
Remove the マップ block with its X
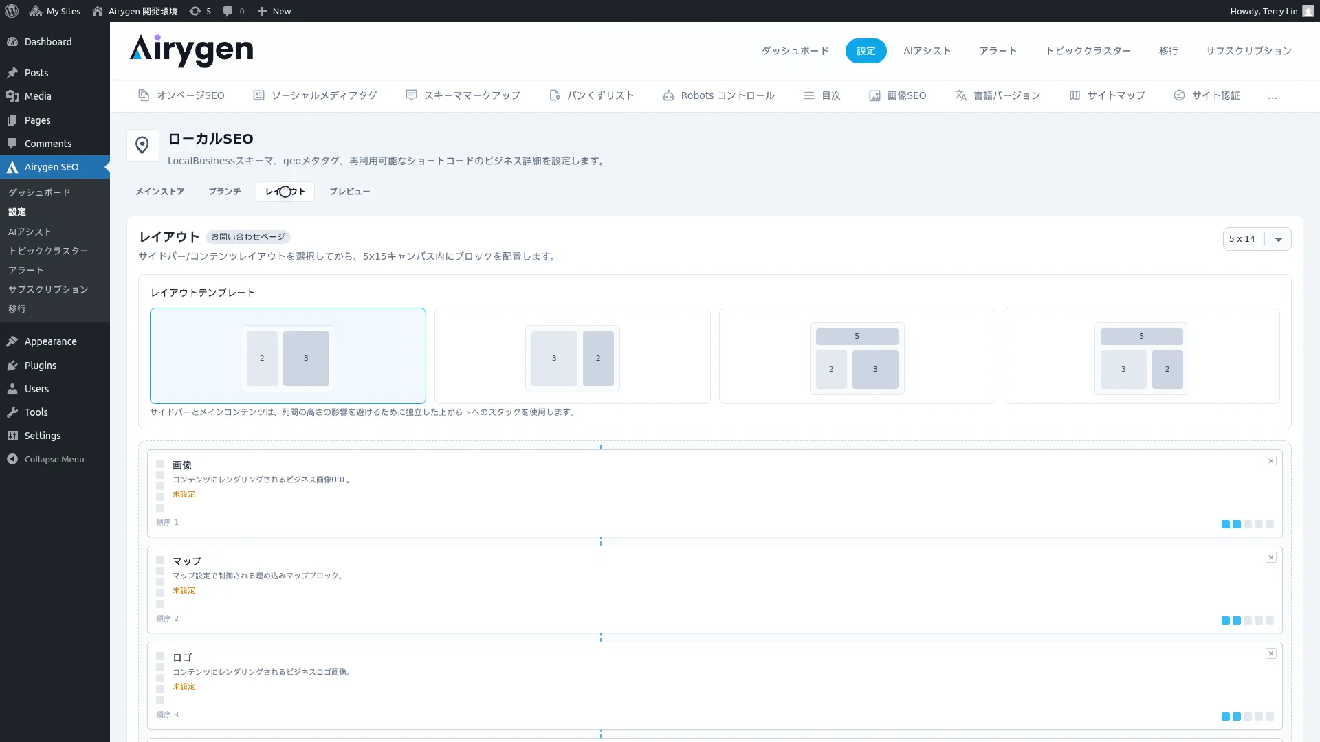point(1271,557)
